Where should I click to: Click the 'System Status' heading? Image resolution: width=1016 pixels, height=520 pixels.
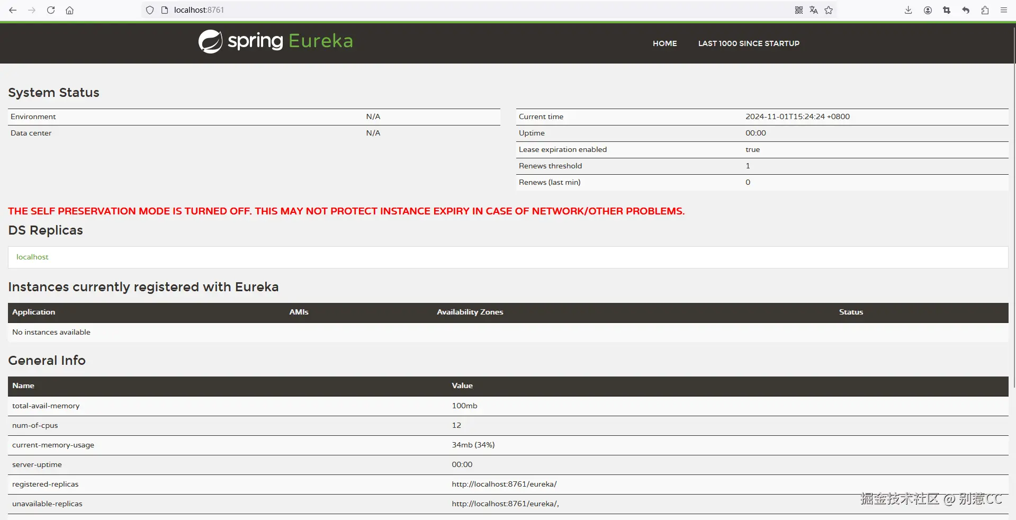coord(53,93)
